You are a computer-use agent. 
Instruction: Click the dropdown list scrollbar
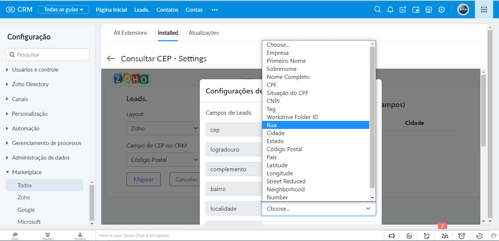(x=372, y=117)
